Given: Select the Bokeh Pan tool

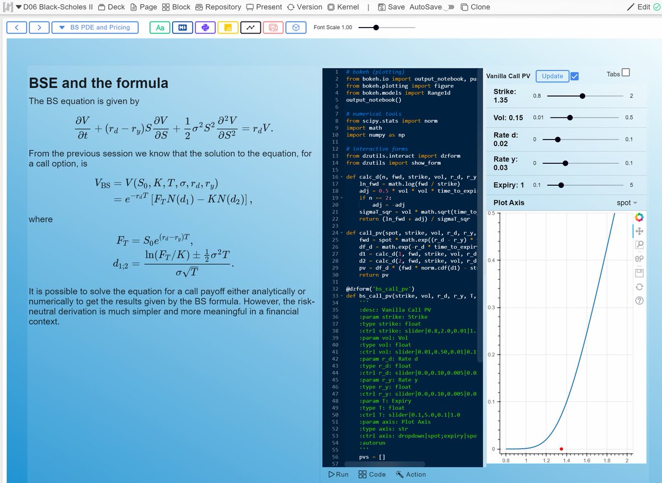Looking at the screenshot, I should (639, 231).
